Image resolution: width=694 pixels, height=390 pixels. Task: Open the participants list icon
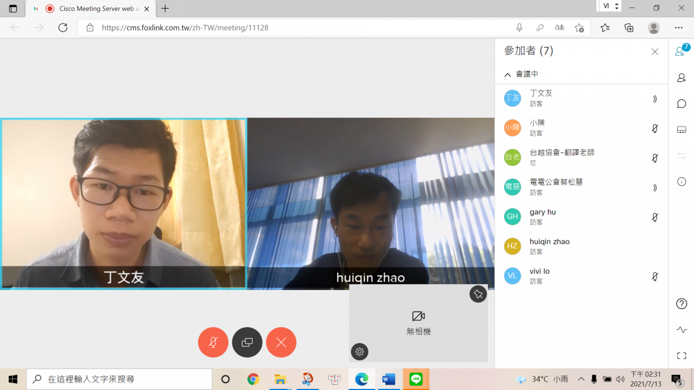coord(681,51)
